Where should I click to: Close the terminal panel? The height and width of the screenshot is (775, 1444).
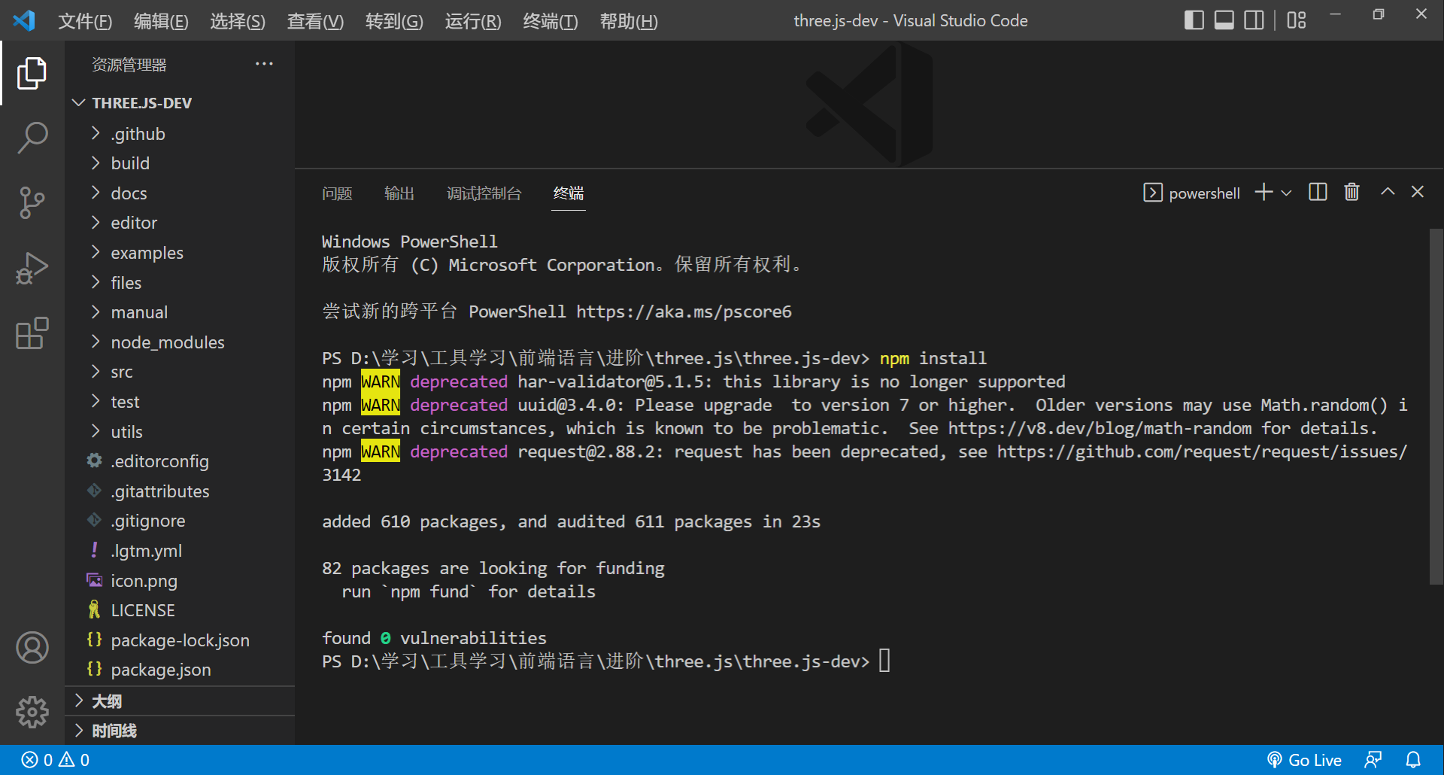(x=1418, y=193)
